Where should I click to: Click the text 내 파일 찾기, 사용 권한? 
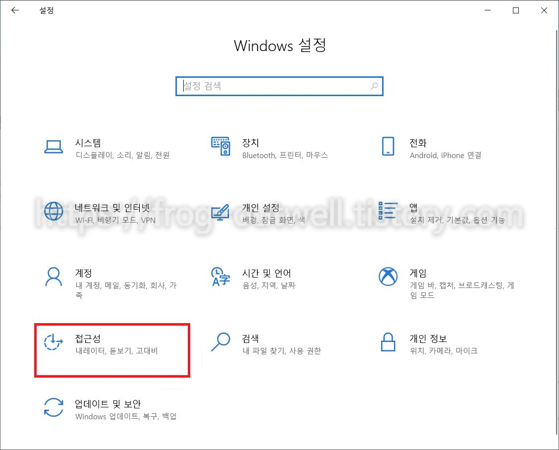pyautogui.click(x=281, y=350)
